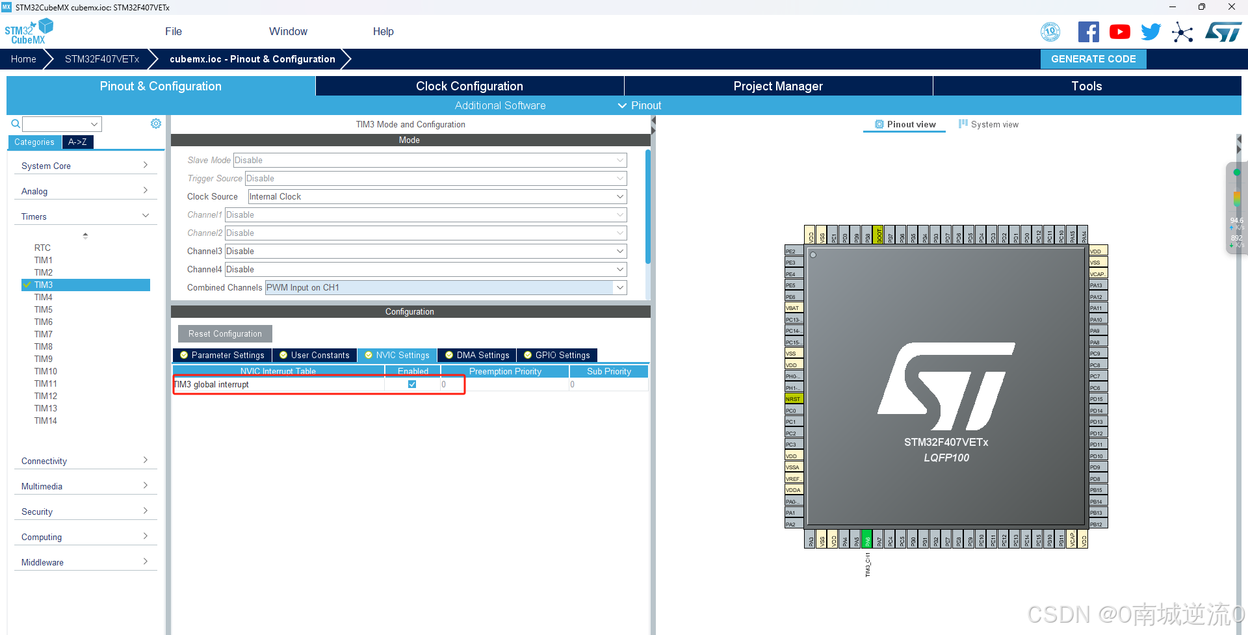The width and height of the screenshot is (1248, 635).
Task: Click the ST logo in the header
Action: tap(1223, 32)
